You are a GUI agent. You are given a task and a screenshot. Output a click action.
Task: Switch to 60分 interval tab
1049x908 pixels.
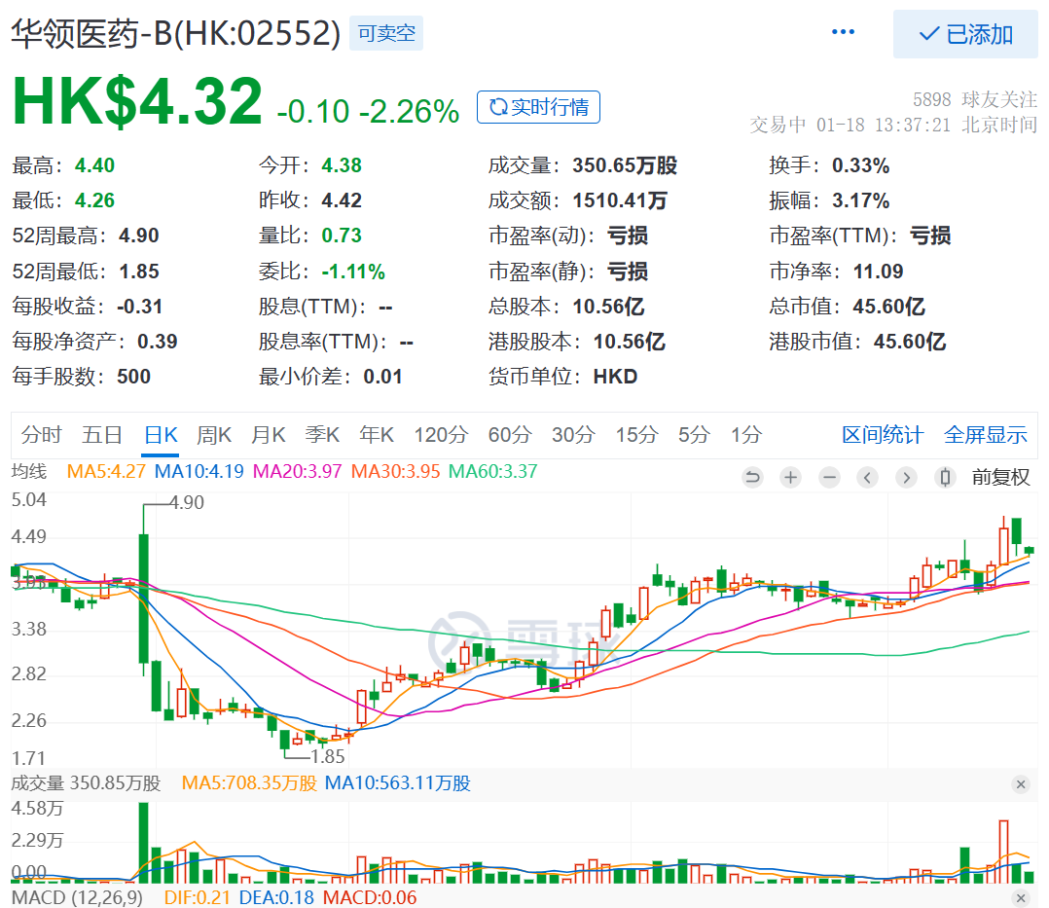point(510,435)
